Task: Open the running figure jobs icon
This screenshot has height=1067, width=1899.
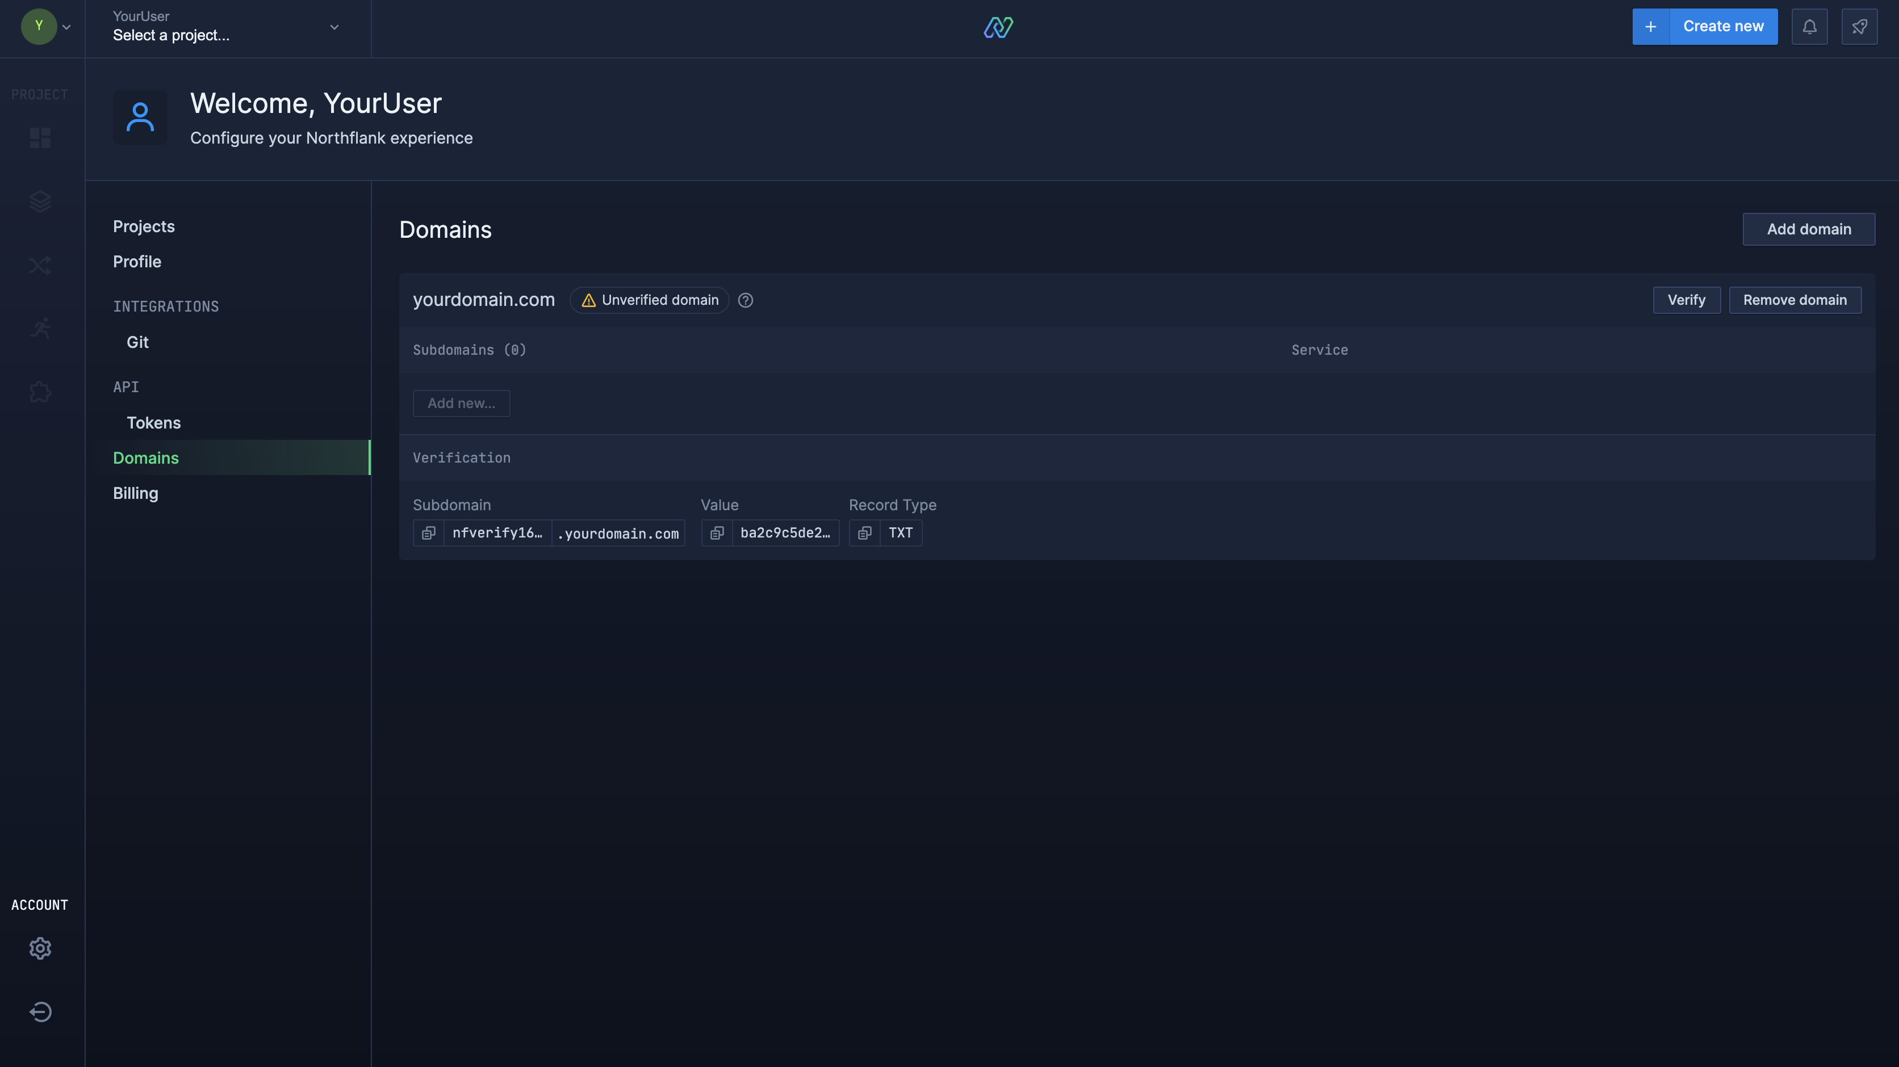Action: tap(40, 329)
